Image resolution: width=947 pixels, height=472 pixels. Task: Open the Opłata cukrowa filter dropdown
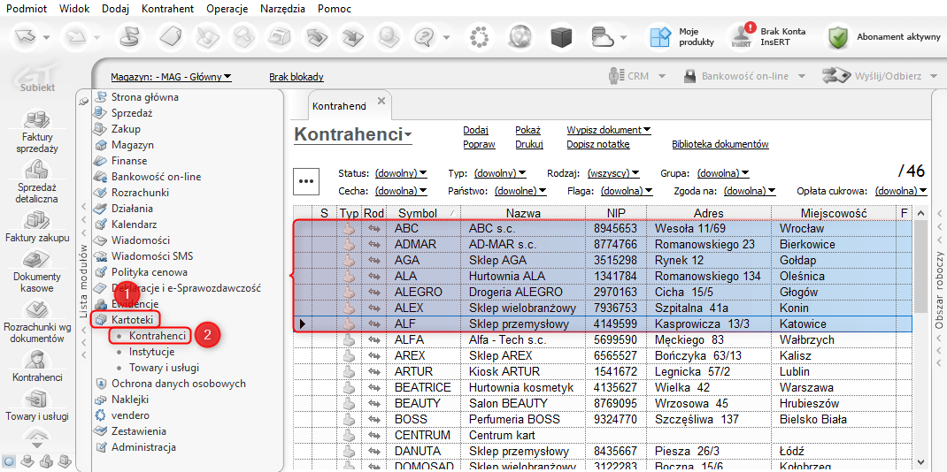[902, 191]
